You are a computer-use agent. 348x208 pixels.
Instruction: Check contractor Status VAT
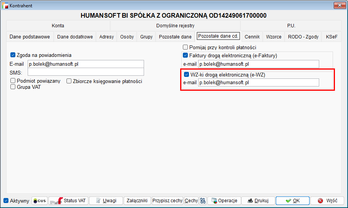pos(68,201)
